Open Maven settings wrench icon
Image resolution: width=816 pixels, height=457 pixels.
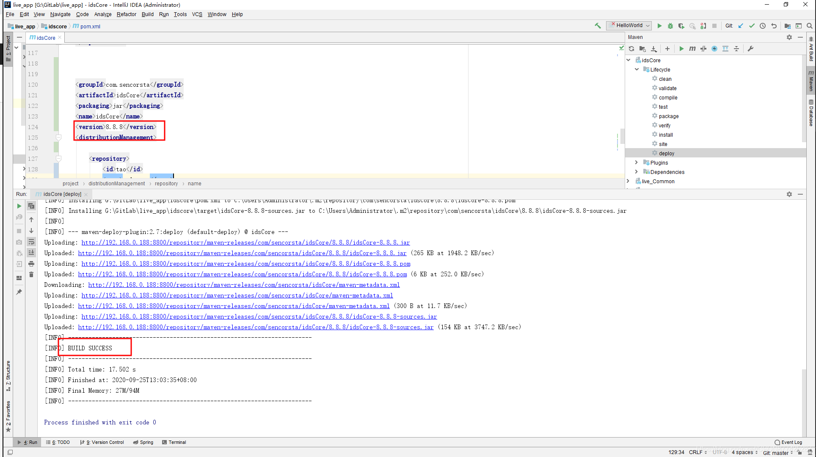[750, 49]
